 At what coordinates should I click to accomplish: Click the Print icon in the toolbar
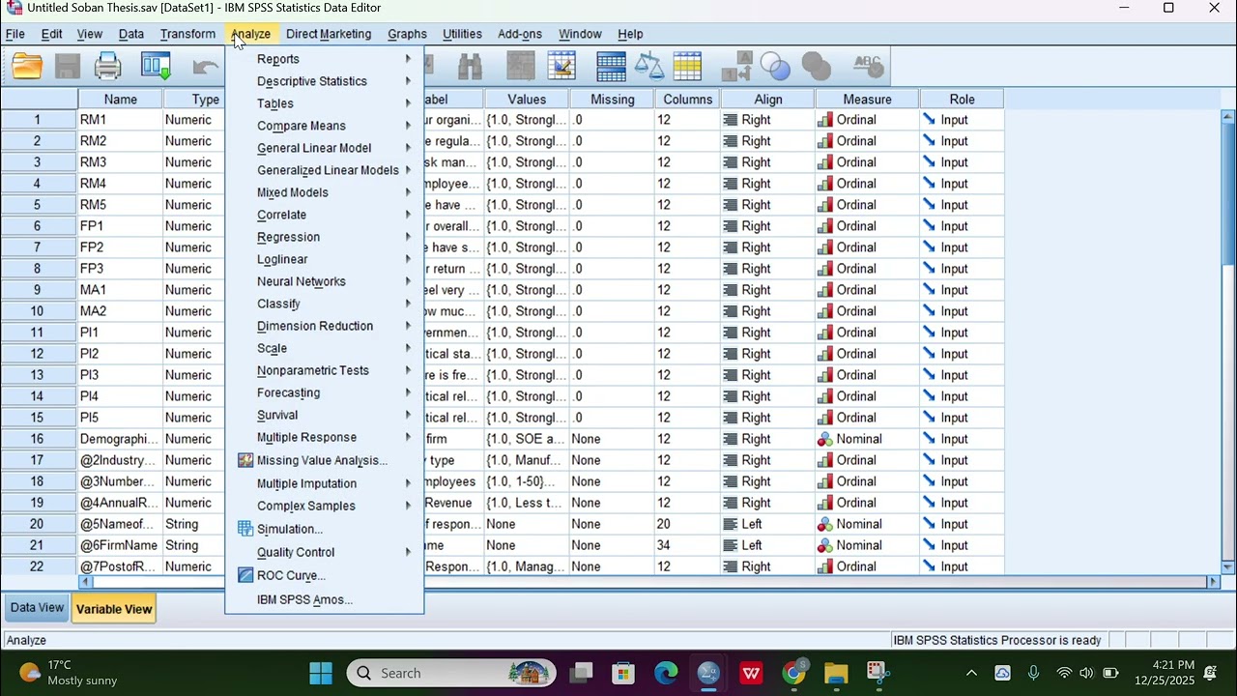click(x=108, y=66)
